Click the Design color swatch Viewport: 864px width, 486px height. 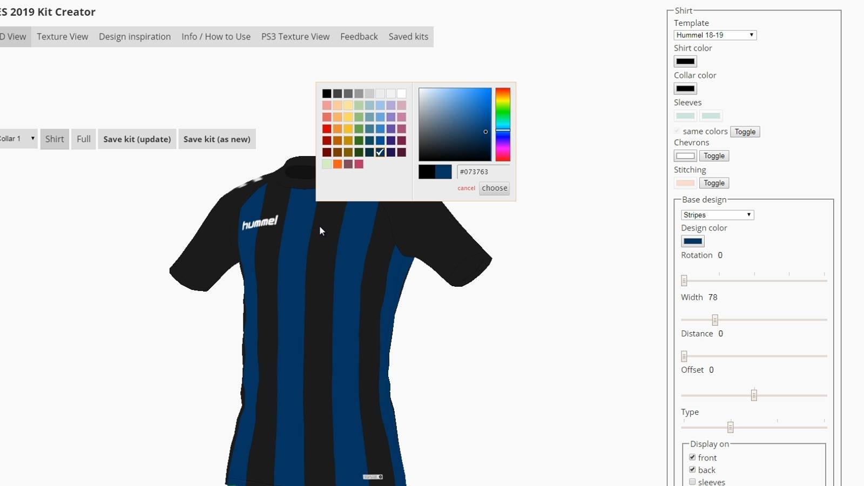click(x=693, y=241)
